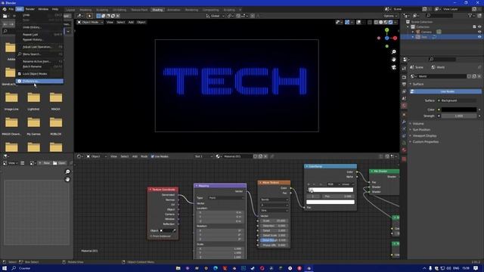Open the Tool properties tab icon
The height and width of the screenshot is (272, 484).
(x=404, y=69)
